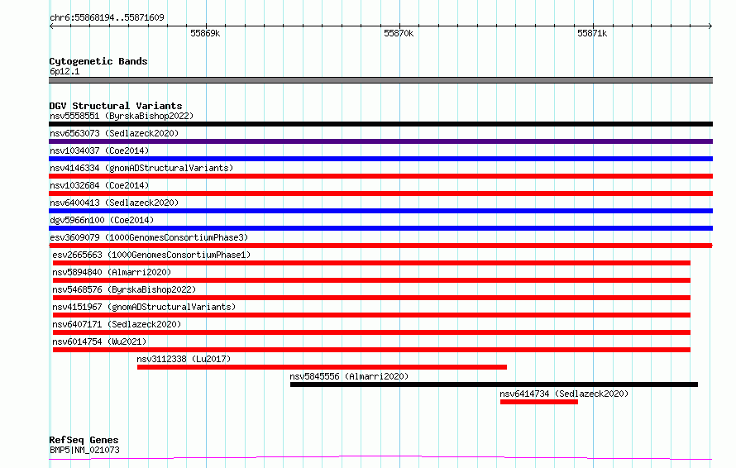Select variant esv2665663 (1000GenomesConsortiumPhase1) label
The height and width of the screenshot is (468, 736).
[x=151, y=255]
